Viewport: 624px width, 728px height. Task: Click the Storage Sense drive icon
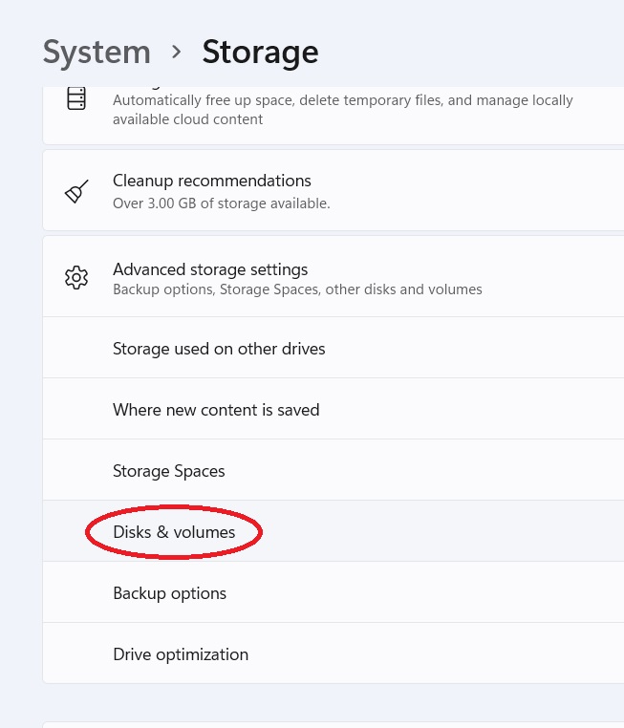76,98
